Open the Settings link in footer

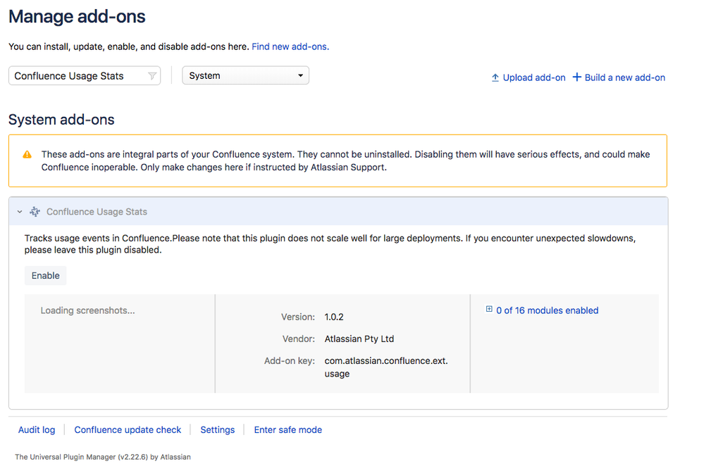218,429
